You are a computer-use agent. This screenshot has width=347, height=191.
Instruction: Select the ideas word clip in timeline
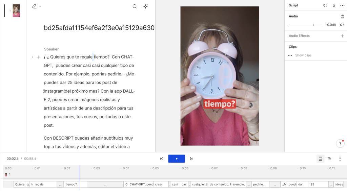click(339, 184)
